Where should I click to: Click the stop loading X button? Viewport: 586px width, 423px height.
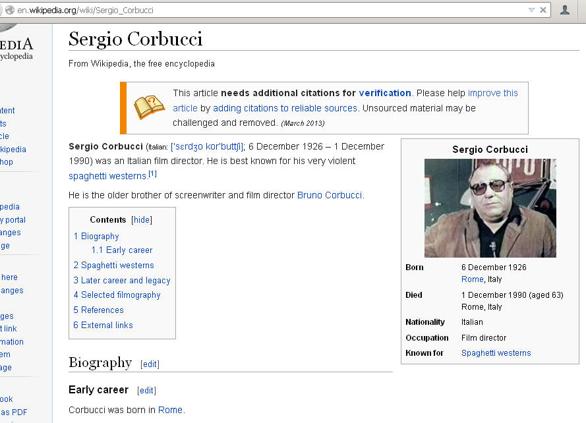pyautogui.click(x=543, y=10)
